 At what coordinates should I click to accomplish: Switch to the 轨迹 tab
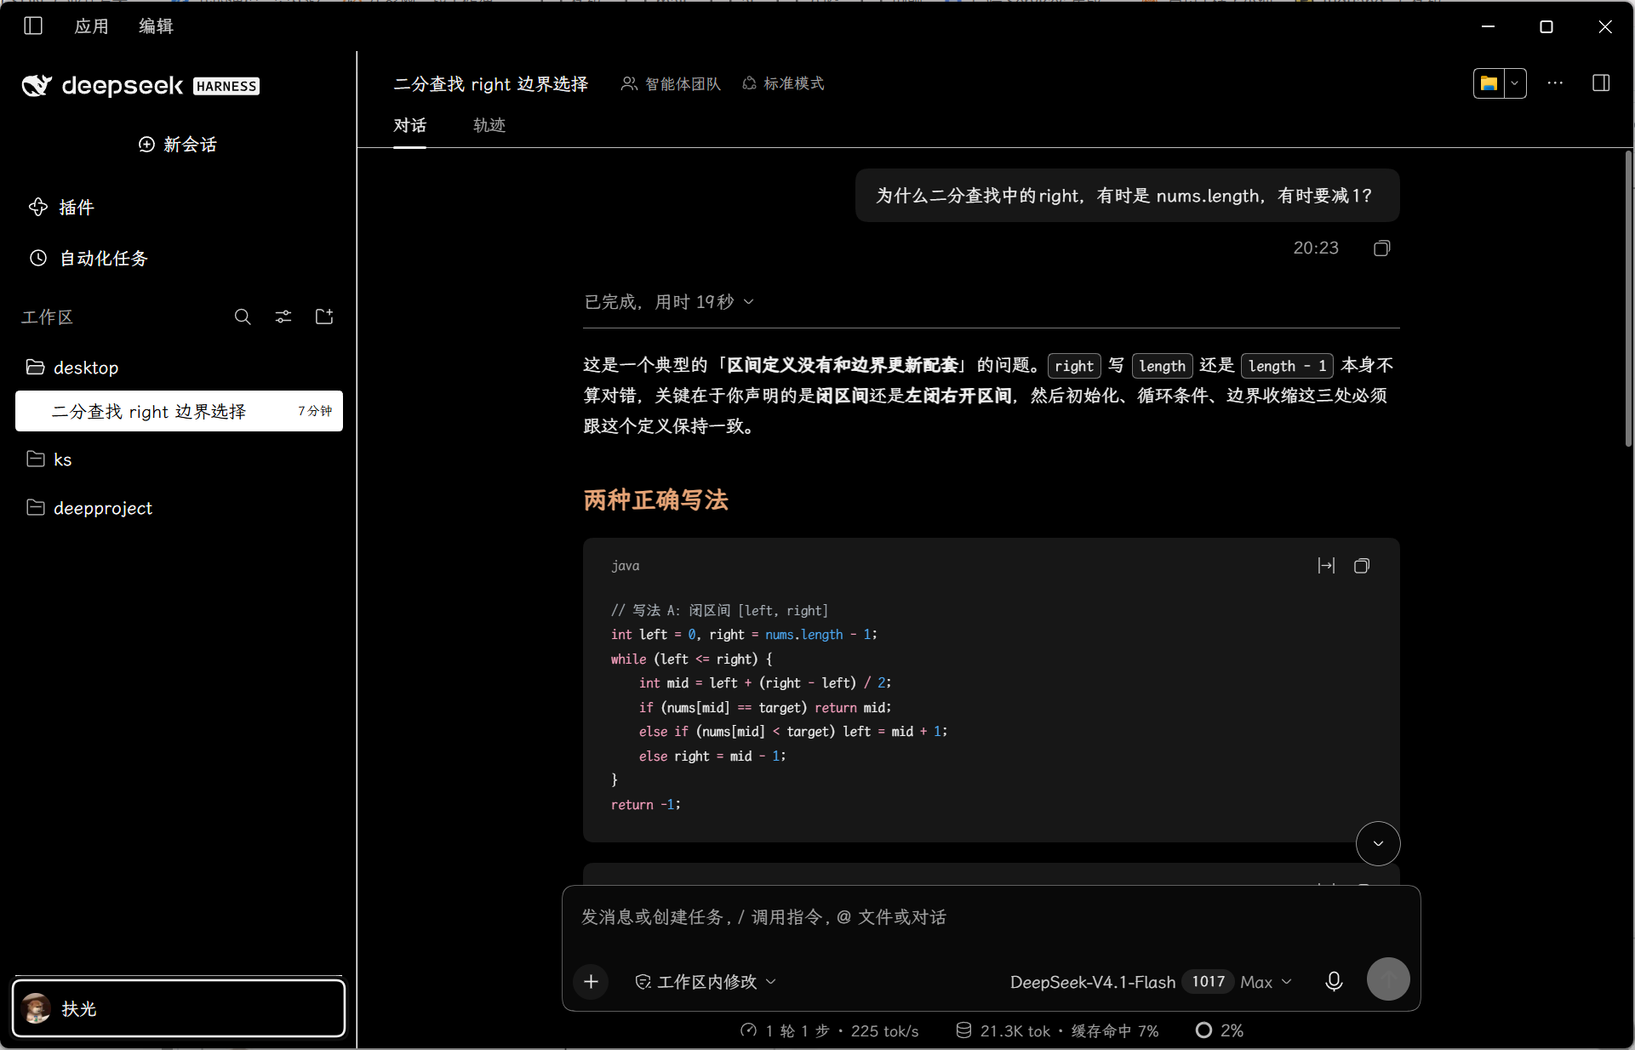tap(489, 125)
